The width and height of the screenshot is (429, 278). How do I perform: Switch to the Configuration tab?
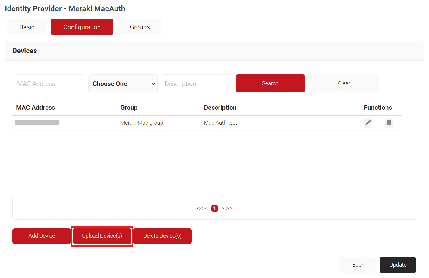82,27
